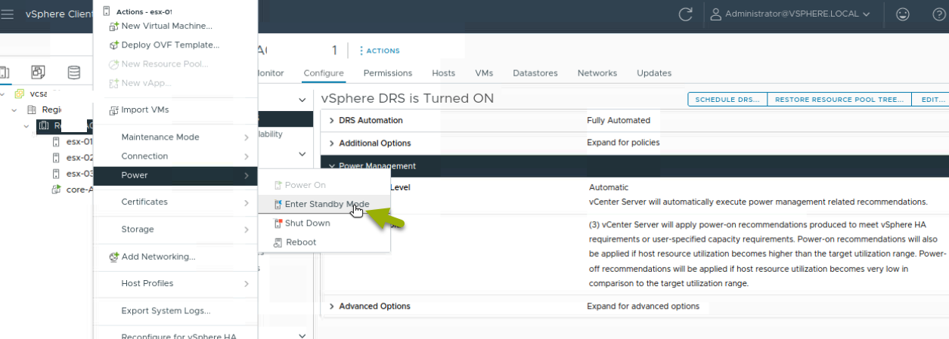Click the SCHEDULE DRS button
949x339 pixels.
(727, 99)
